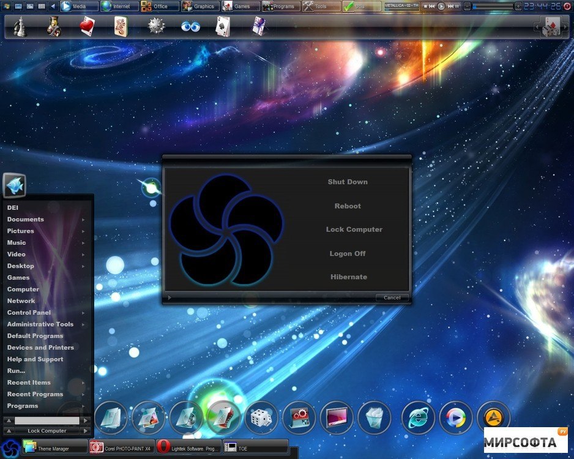The image size is (574, 459).
Task: Open the Control Panel gears dock icon
Action: pos(299,417)
